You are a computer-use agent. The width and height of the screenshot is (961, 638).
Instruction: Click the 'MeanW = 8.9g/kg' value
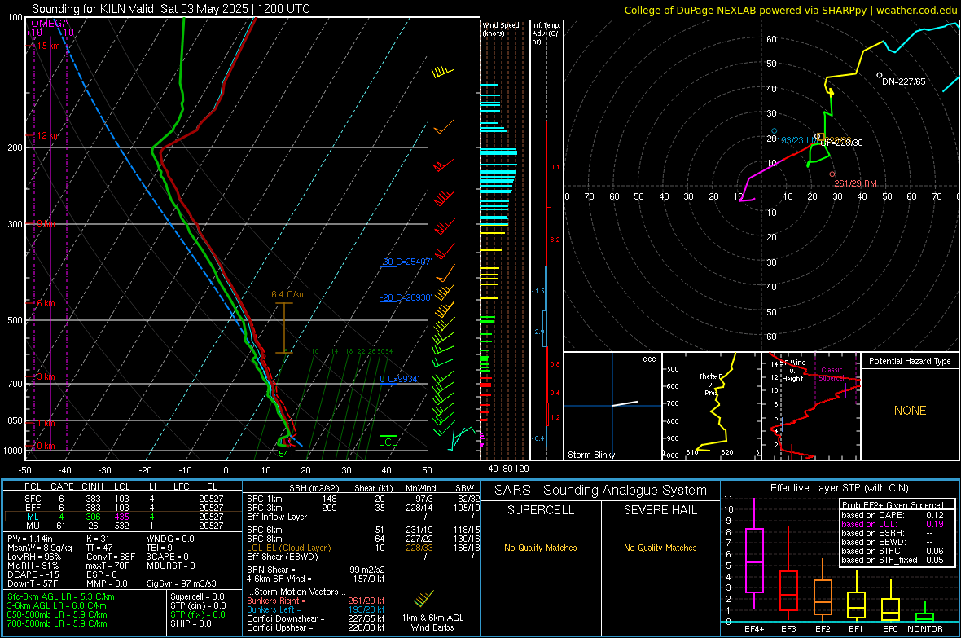pos(40,548)
